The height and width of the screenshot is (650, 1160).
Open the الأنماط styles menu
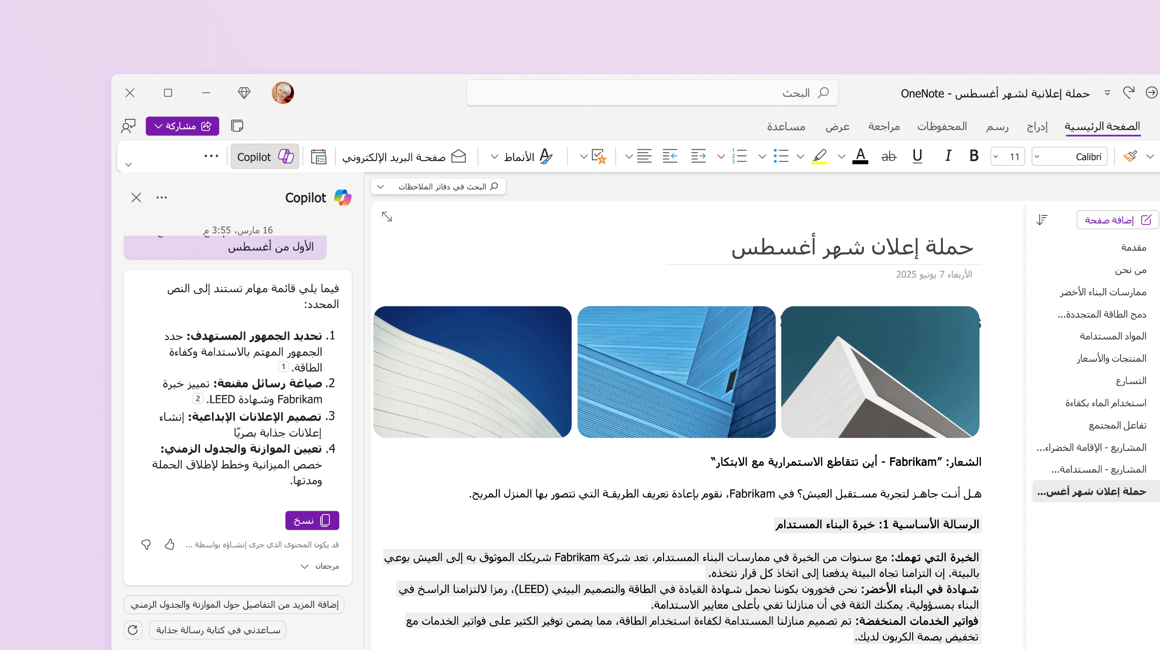pyautogui.click(x=522, y=156)
